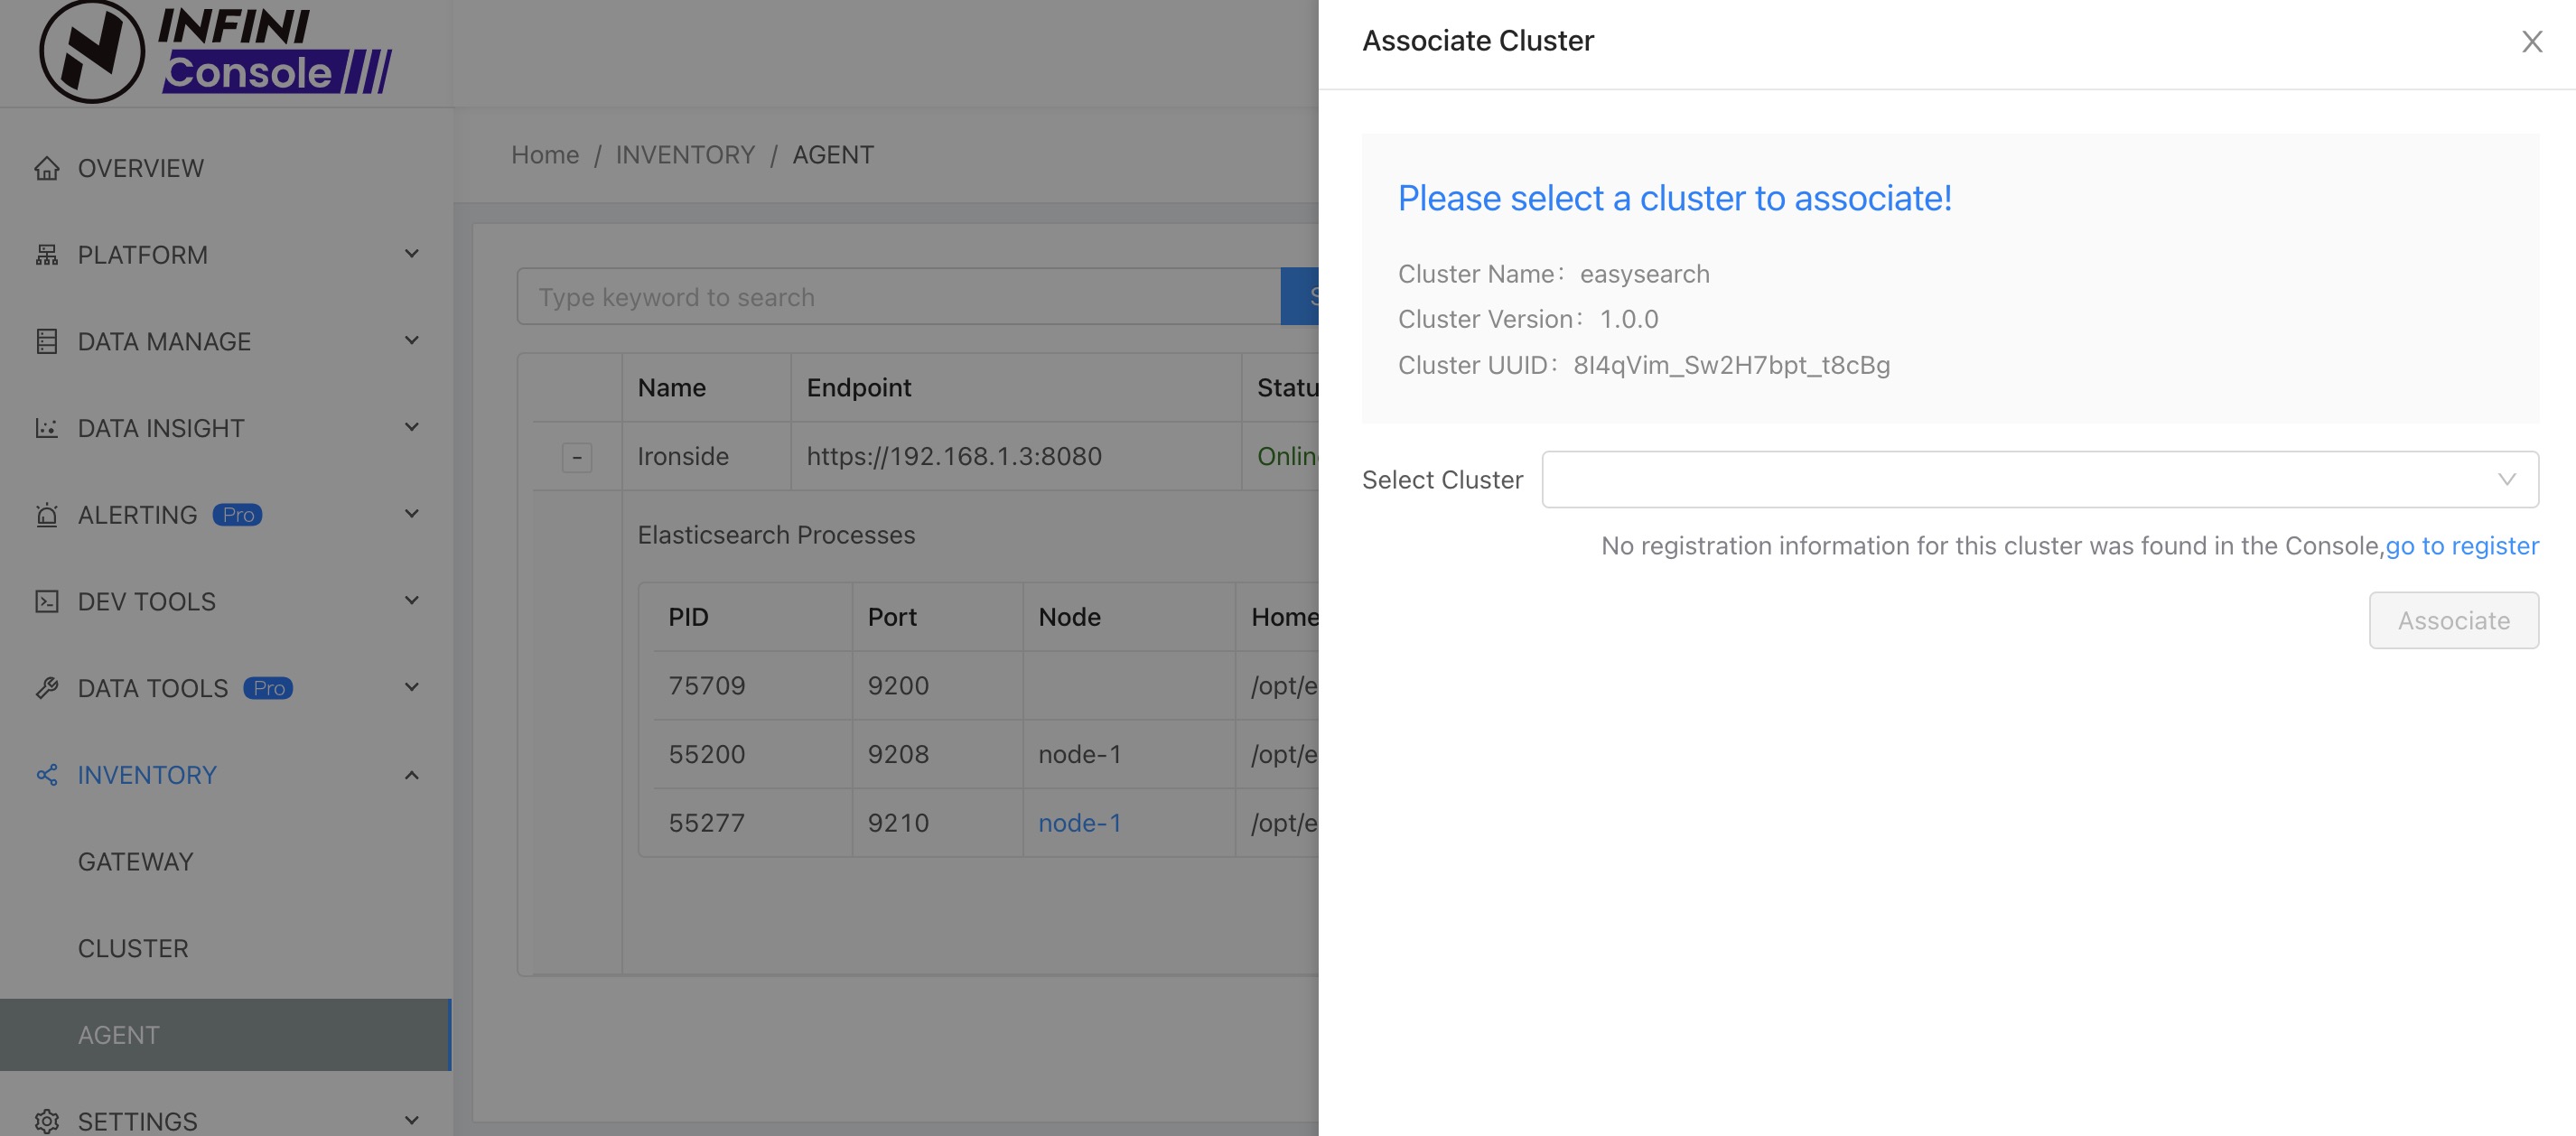Click the Data Tools Pro badge

[268, 688]
